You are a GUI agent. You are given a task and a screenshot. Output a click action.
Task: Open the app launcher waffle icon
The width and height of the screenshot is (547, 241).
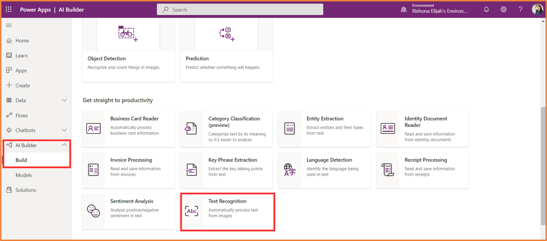coord(9,10)
